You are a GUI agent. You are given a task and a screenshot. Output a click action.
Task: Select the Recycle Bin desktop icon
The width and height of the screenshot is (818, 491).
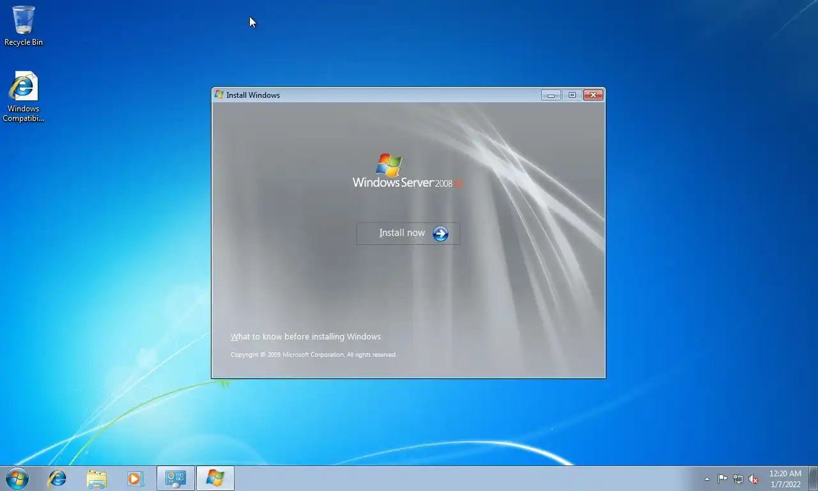click(24, 26)
